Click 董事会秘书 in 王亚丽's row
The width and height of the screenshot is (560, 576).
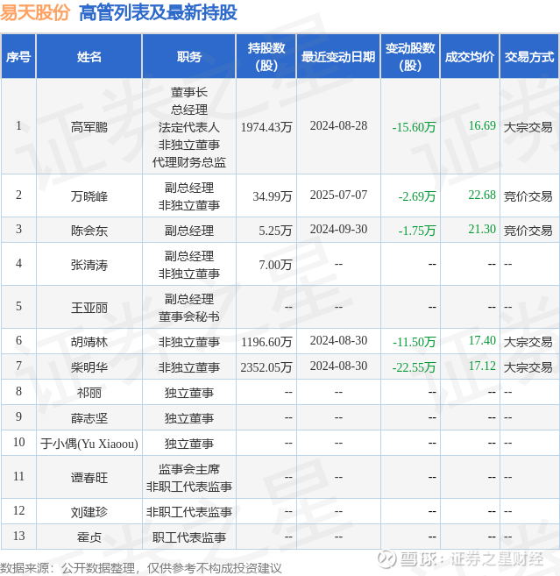point(188,316)
